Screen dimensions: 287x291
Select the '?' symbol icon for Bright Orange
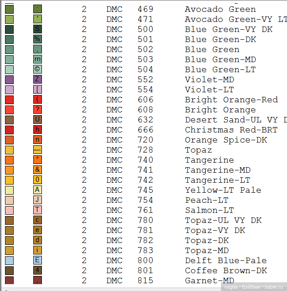click(37, 110)
